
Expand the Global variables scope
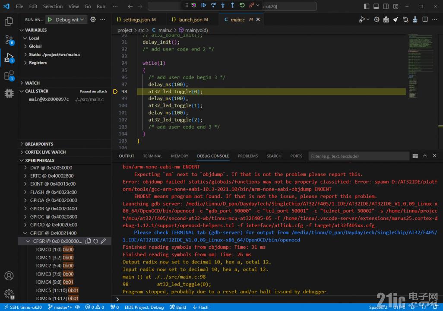(x=25, y=46)
